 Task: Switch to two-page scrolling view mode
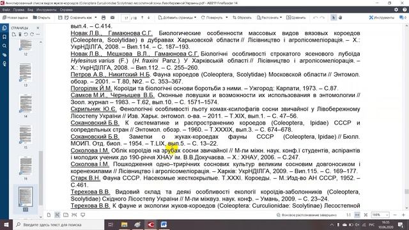point(74,215)
